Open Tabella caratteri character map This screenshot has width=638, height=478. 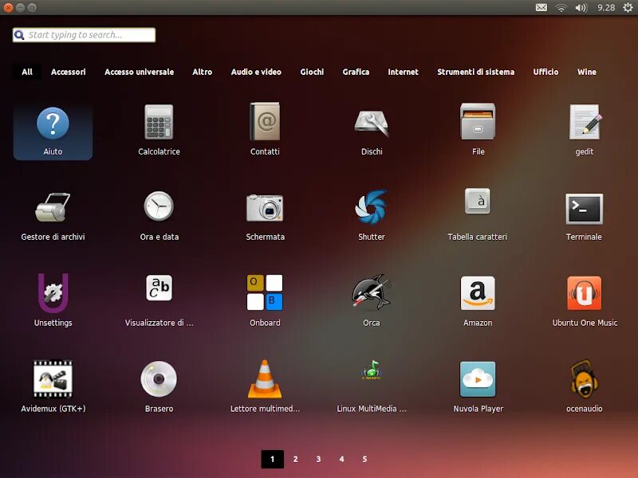478,215
